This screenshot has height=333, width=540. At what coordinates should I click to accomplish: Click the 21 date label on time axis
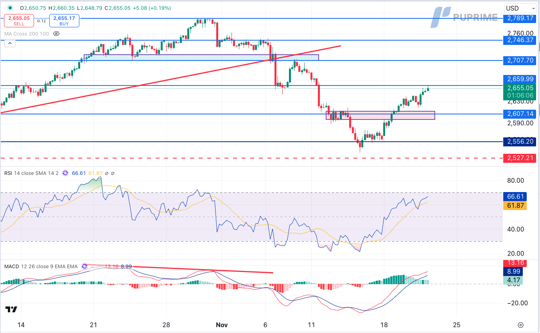[94, 325]
